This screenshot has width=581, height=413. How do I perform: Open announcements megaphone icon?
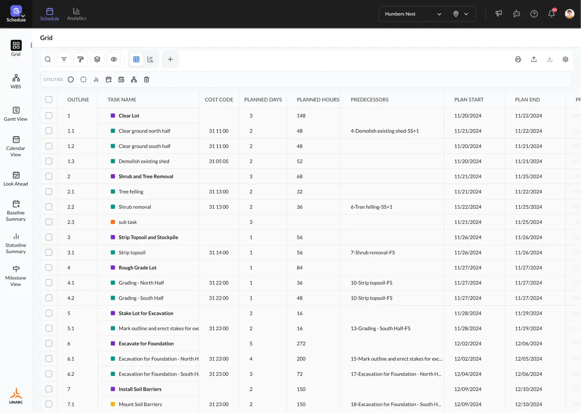[x=499, y=14]
